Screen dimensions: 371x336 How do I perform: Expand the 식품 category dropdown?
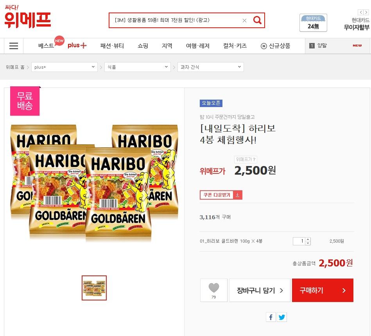pos(138,67)
